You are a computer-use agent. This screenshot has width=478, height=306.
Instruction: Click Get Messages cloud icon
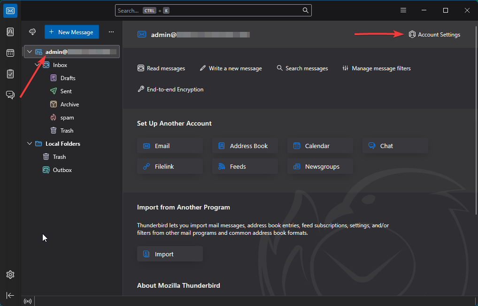pyautogui.click(x=32, y=32)
